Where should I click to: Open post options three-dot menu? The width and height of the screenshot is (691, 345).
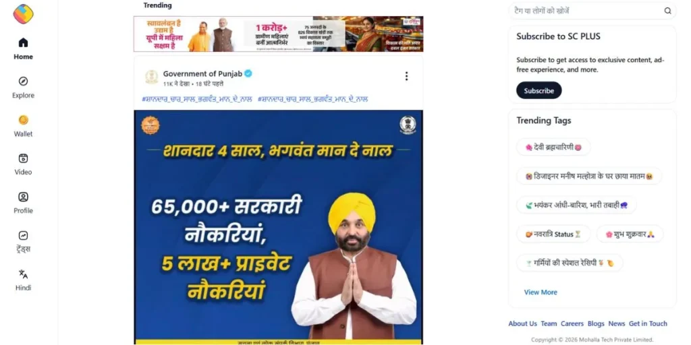pos(406,76)
